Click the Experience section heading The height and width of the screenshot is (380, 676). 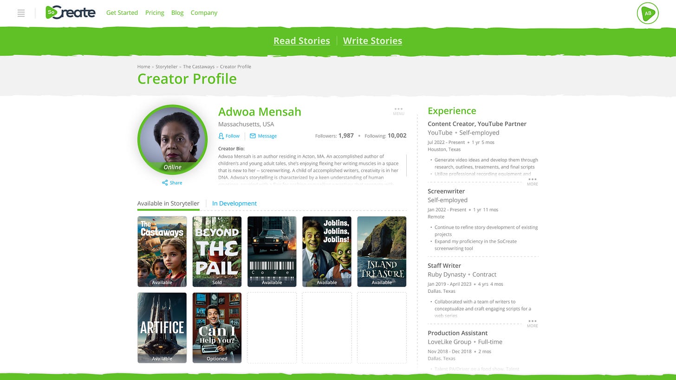click(x=452, y=111)
